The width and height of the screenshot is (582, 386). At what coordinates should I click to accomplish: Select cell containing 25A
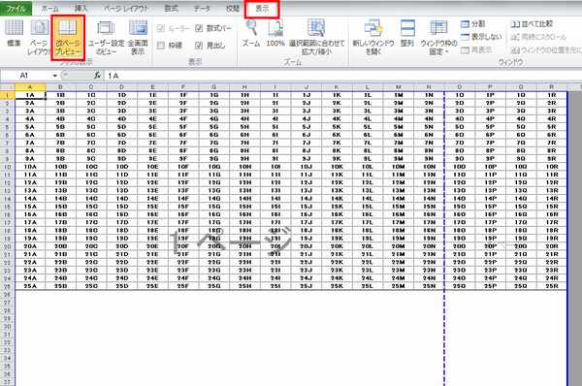[x=30, y=286]
